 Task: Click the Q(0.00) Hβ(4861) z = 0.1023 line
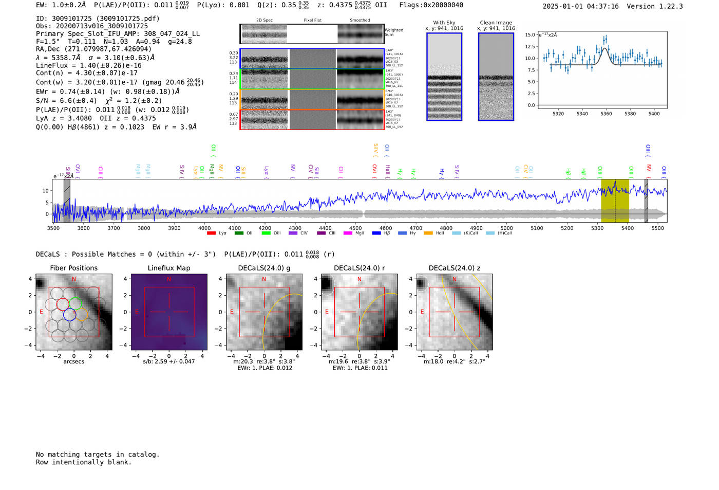pos(116,127)
